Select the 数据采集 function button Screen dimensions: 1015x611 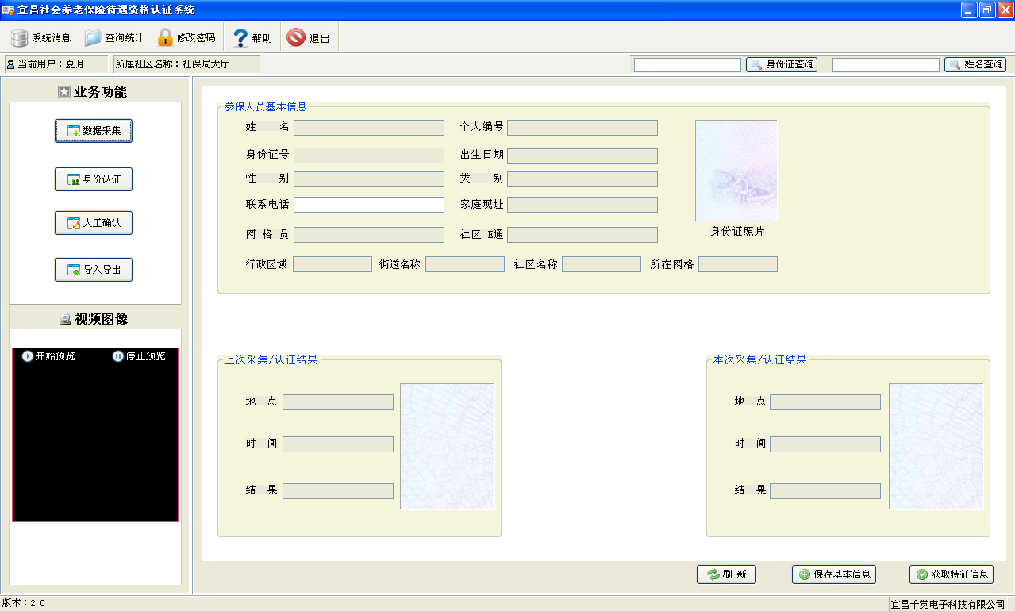tap(94, 131)
